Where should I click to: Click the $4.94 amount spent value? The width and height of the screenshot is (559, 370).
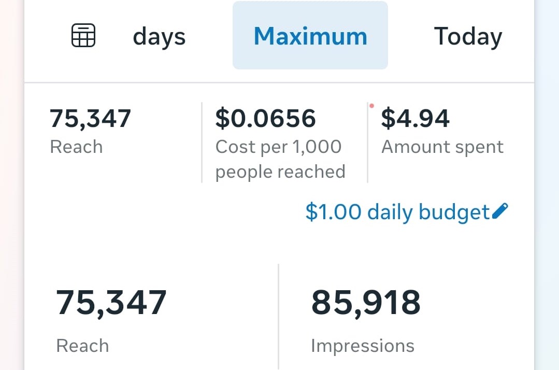(x=415, y=118)
